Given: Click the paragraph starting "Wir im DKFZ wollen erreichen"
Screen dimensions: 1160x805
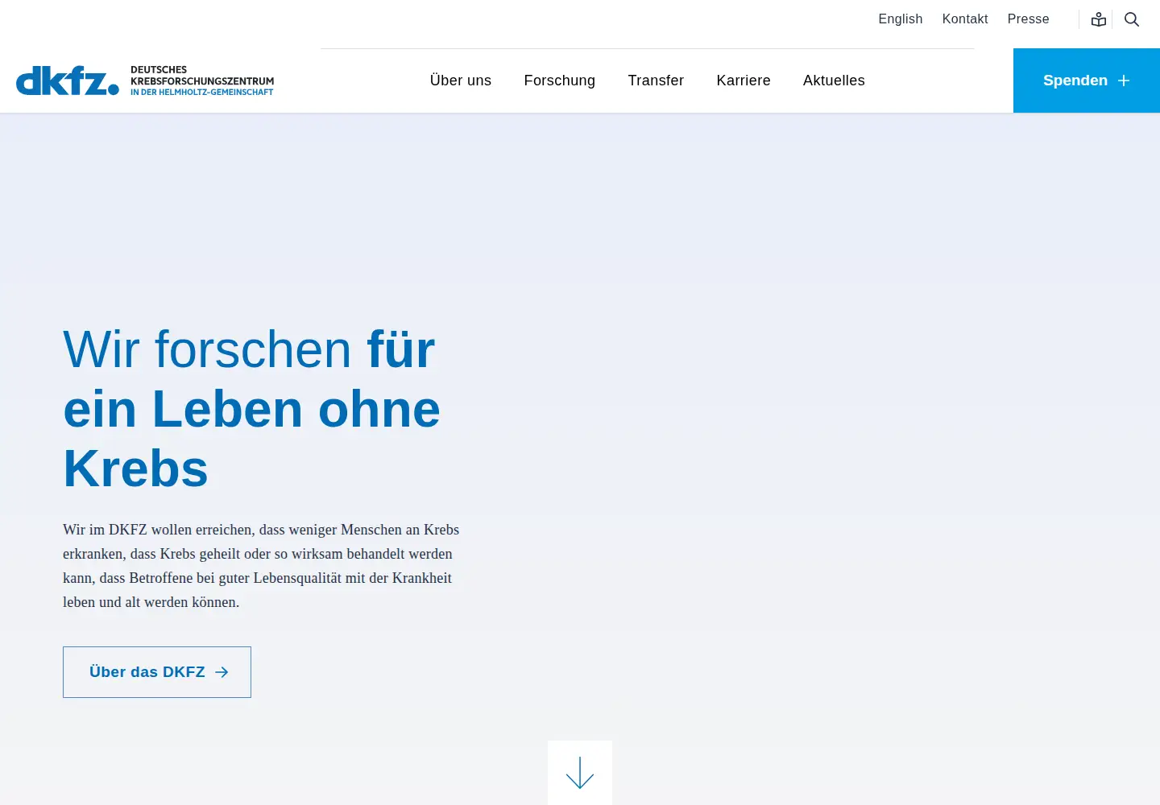Looking at the screenshot, I should [261, 566].
